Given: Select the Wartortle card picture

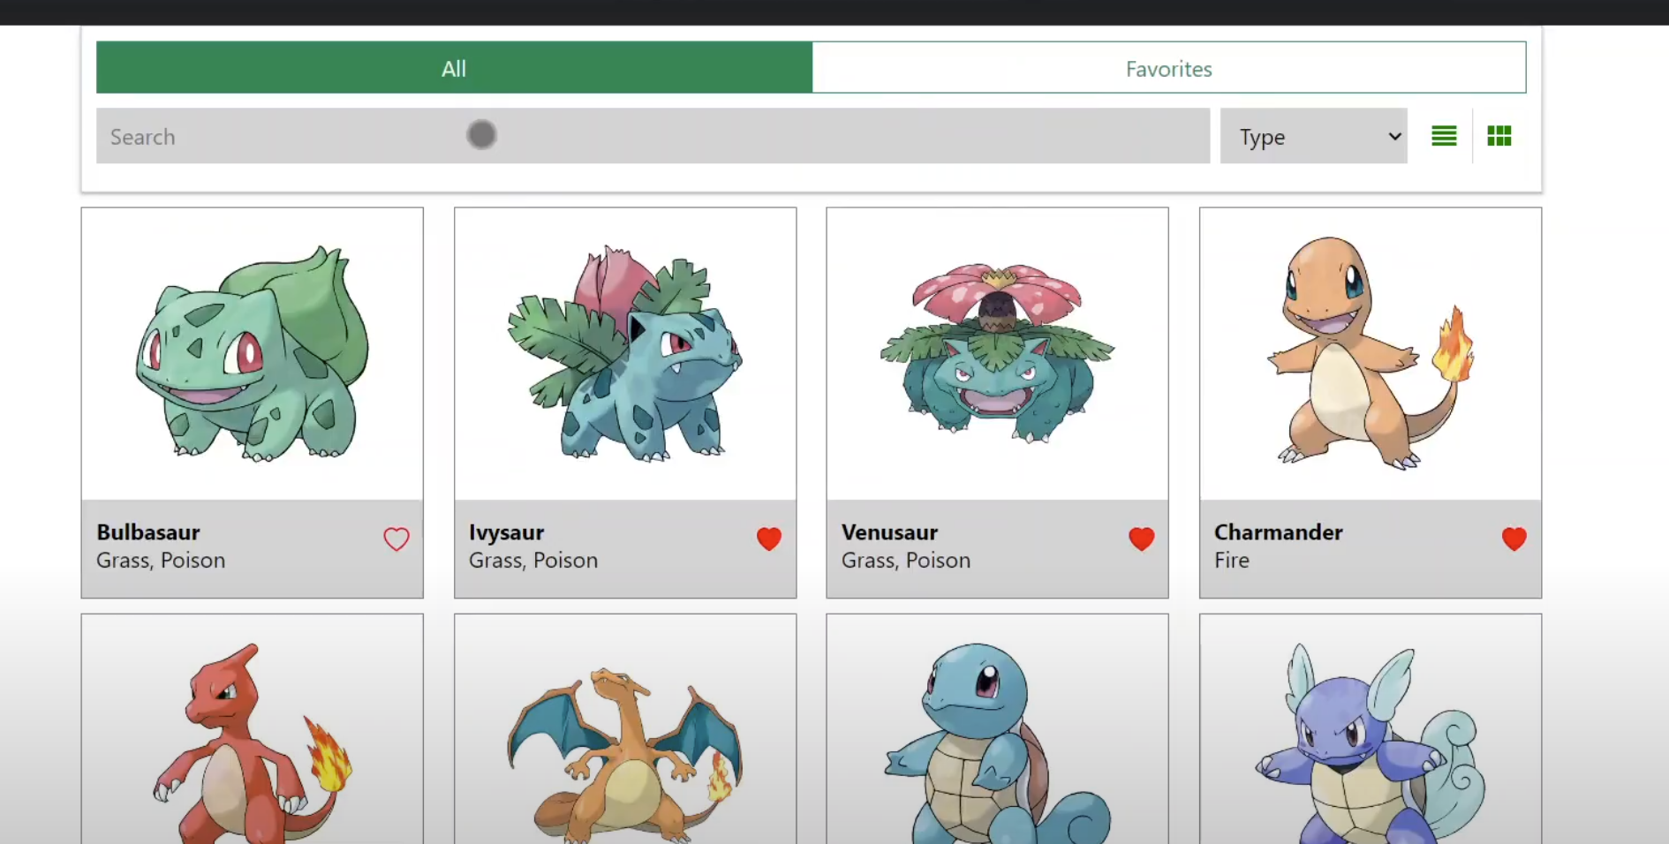Looking at the screenshot, I should (x=1371, y=742).
